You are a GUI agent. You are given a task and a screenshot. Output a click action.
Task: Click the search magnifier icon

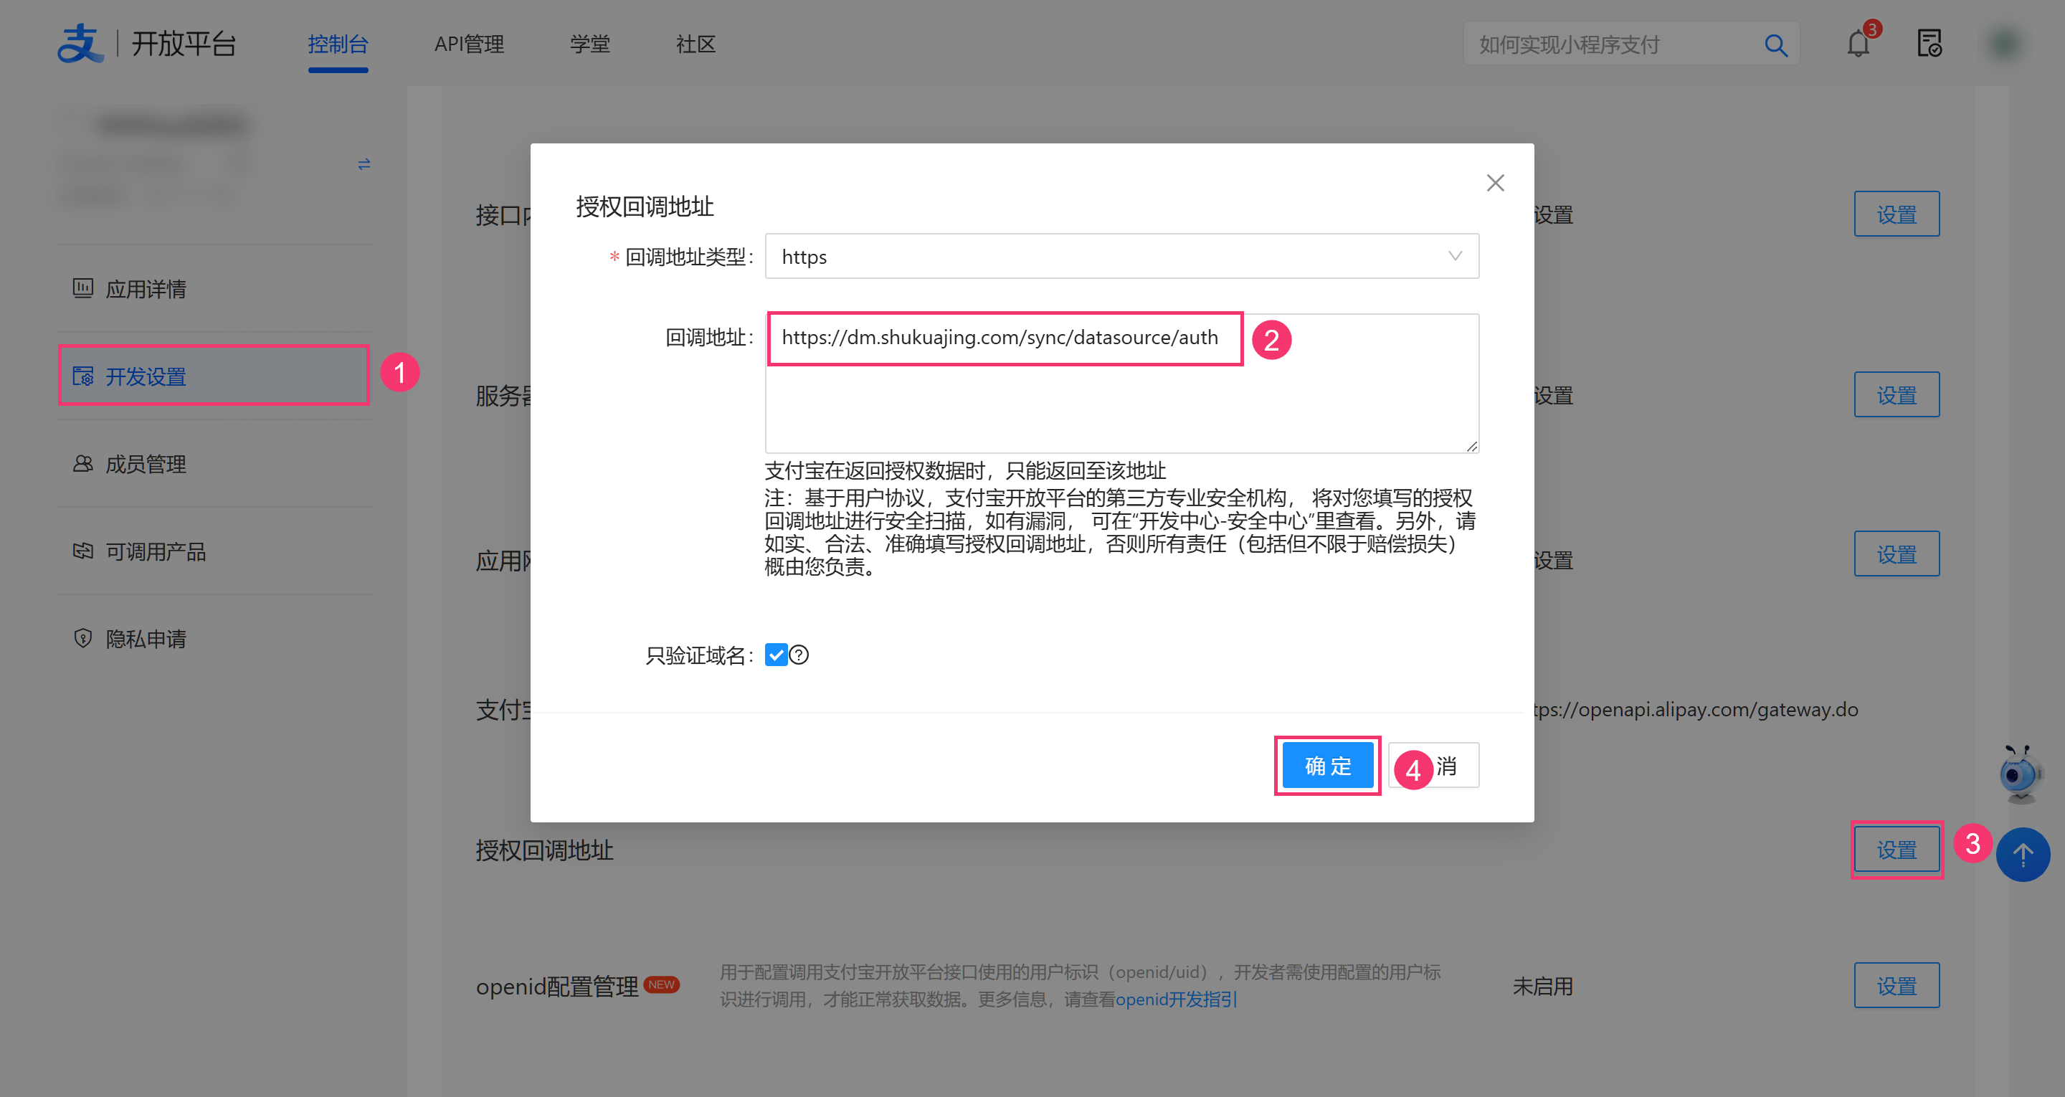click(x=1775, y=45)
